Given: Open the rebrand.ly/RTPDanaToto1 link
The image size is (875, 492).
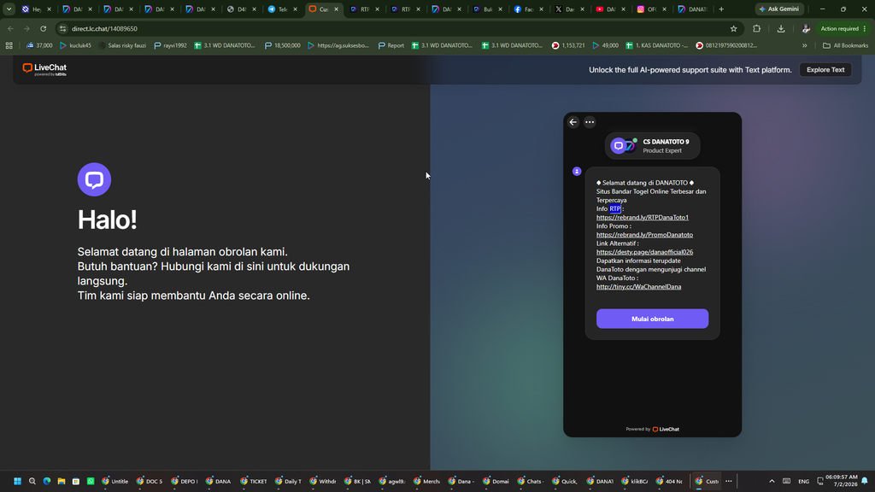Looking at the screenshot, I should [643, 218].
